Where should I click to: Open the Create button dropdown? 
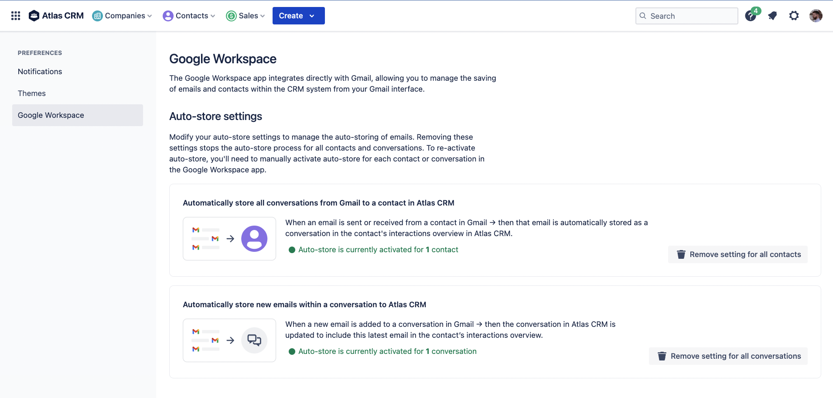click(298, 16)
